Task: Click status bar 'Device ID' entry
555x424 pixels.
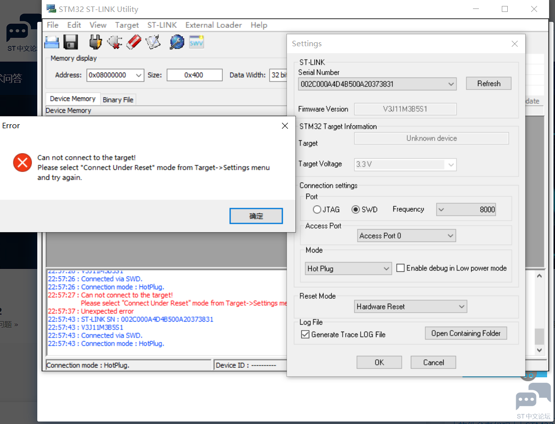Action: click(x=250, y=365)
